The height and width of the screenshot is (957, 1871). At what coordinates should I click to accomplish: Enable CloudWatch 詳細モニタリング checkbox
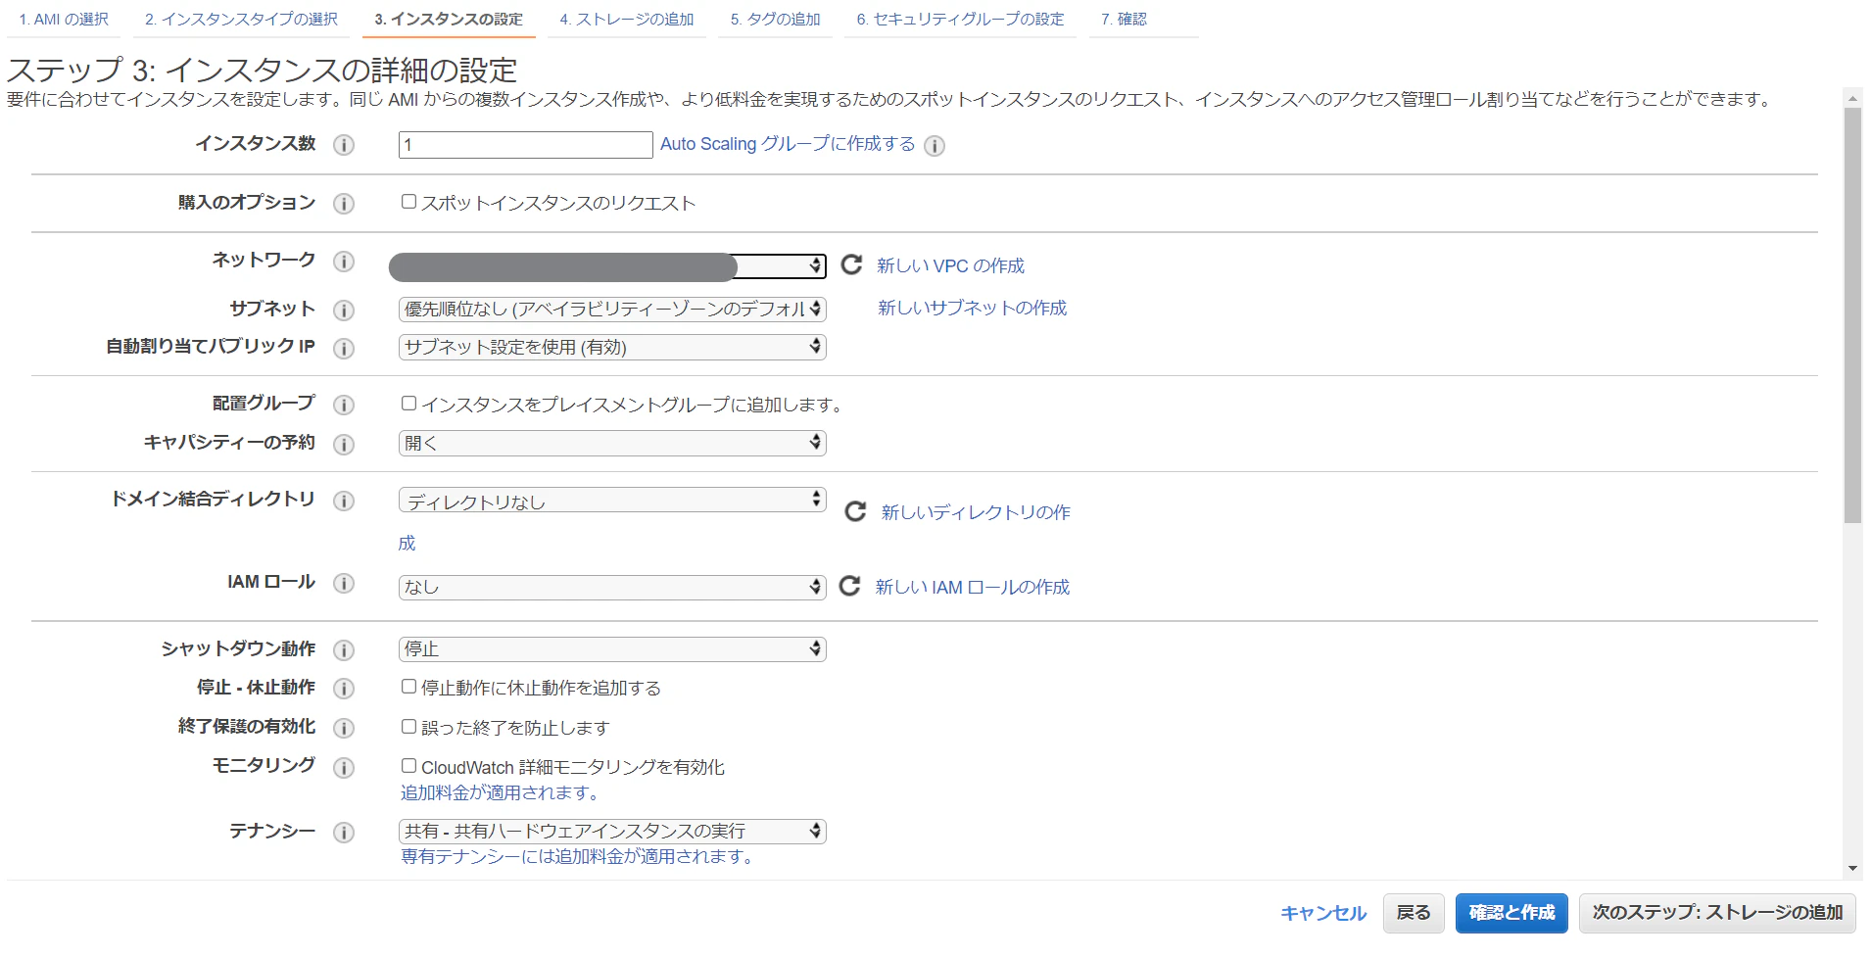tap(409, 766)
